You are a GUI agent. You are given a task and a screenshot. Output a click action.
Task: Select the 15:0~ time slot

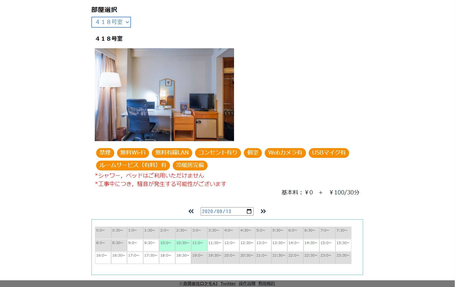pyautogui.click(x=327, y=245)
